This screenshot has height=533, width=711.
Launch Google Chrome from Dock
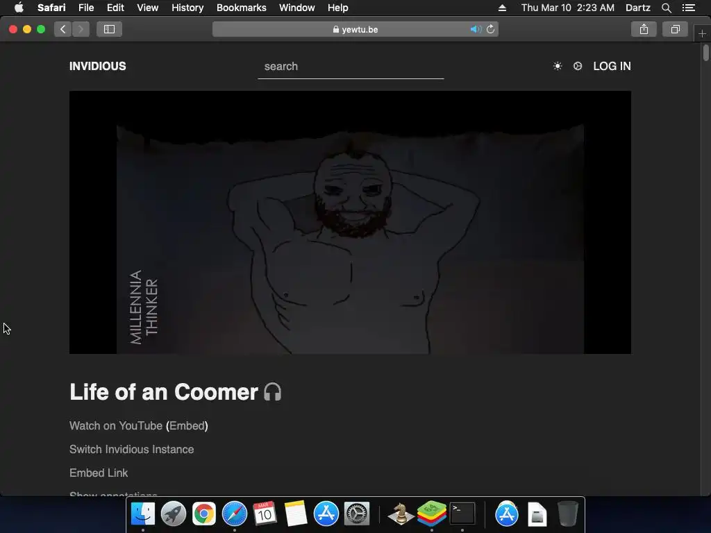pos(204,514)
